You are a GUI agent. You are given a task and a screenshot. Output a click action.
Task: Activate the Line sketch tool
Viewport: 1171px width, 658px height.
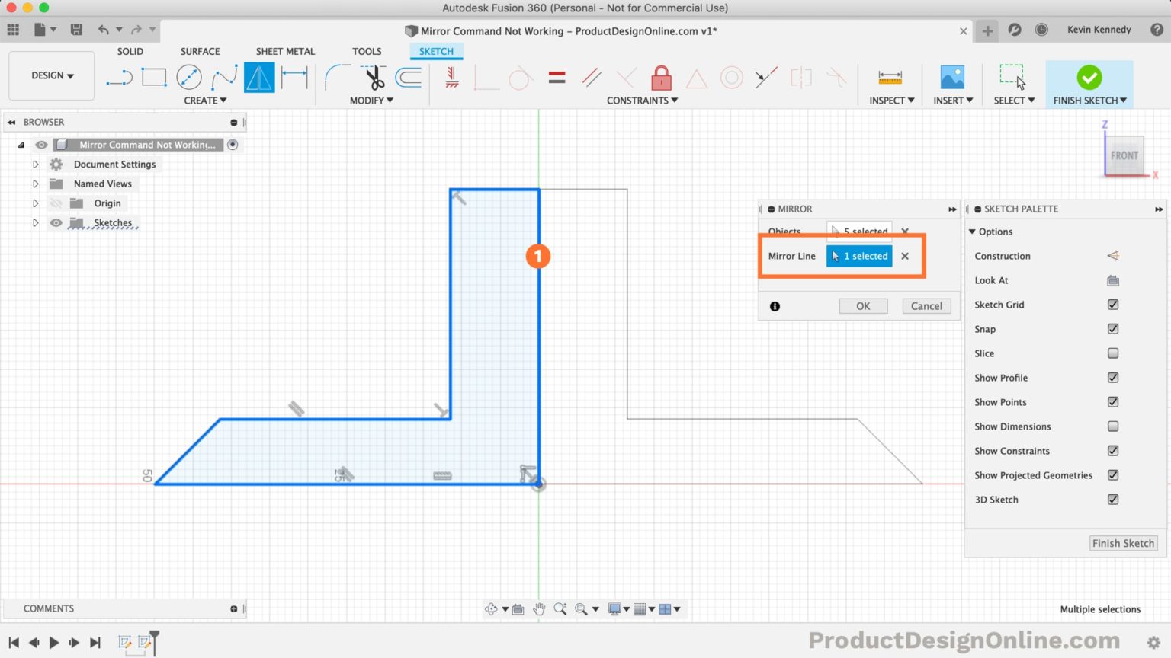click(x=119, y=76)
